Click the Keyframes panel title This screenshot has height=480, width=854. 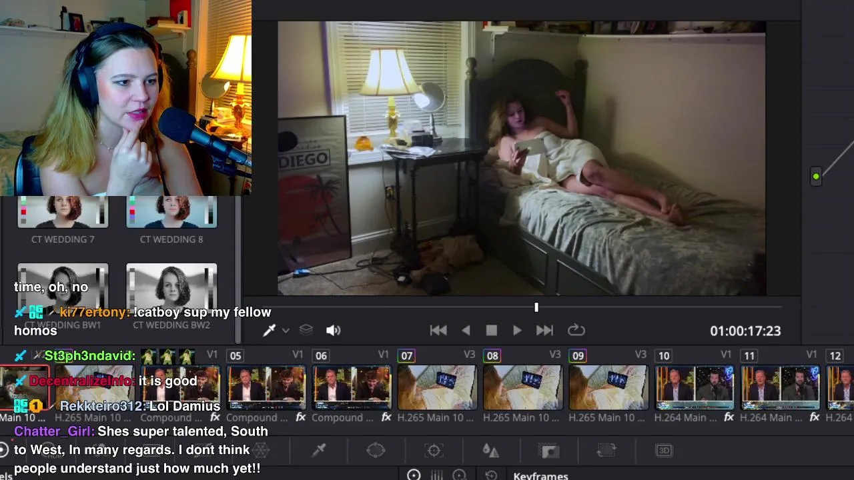540,476
